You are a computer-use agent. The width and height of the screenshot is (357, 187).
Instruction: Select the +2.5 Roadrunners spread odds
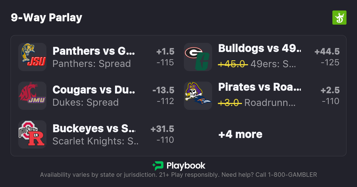[x=330, y=96]
